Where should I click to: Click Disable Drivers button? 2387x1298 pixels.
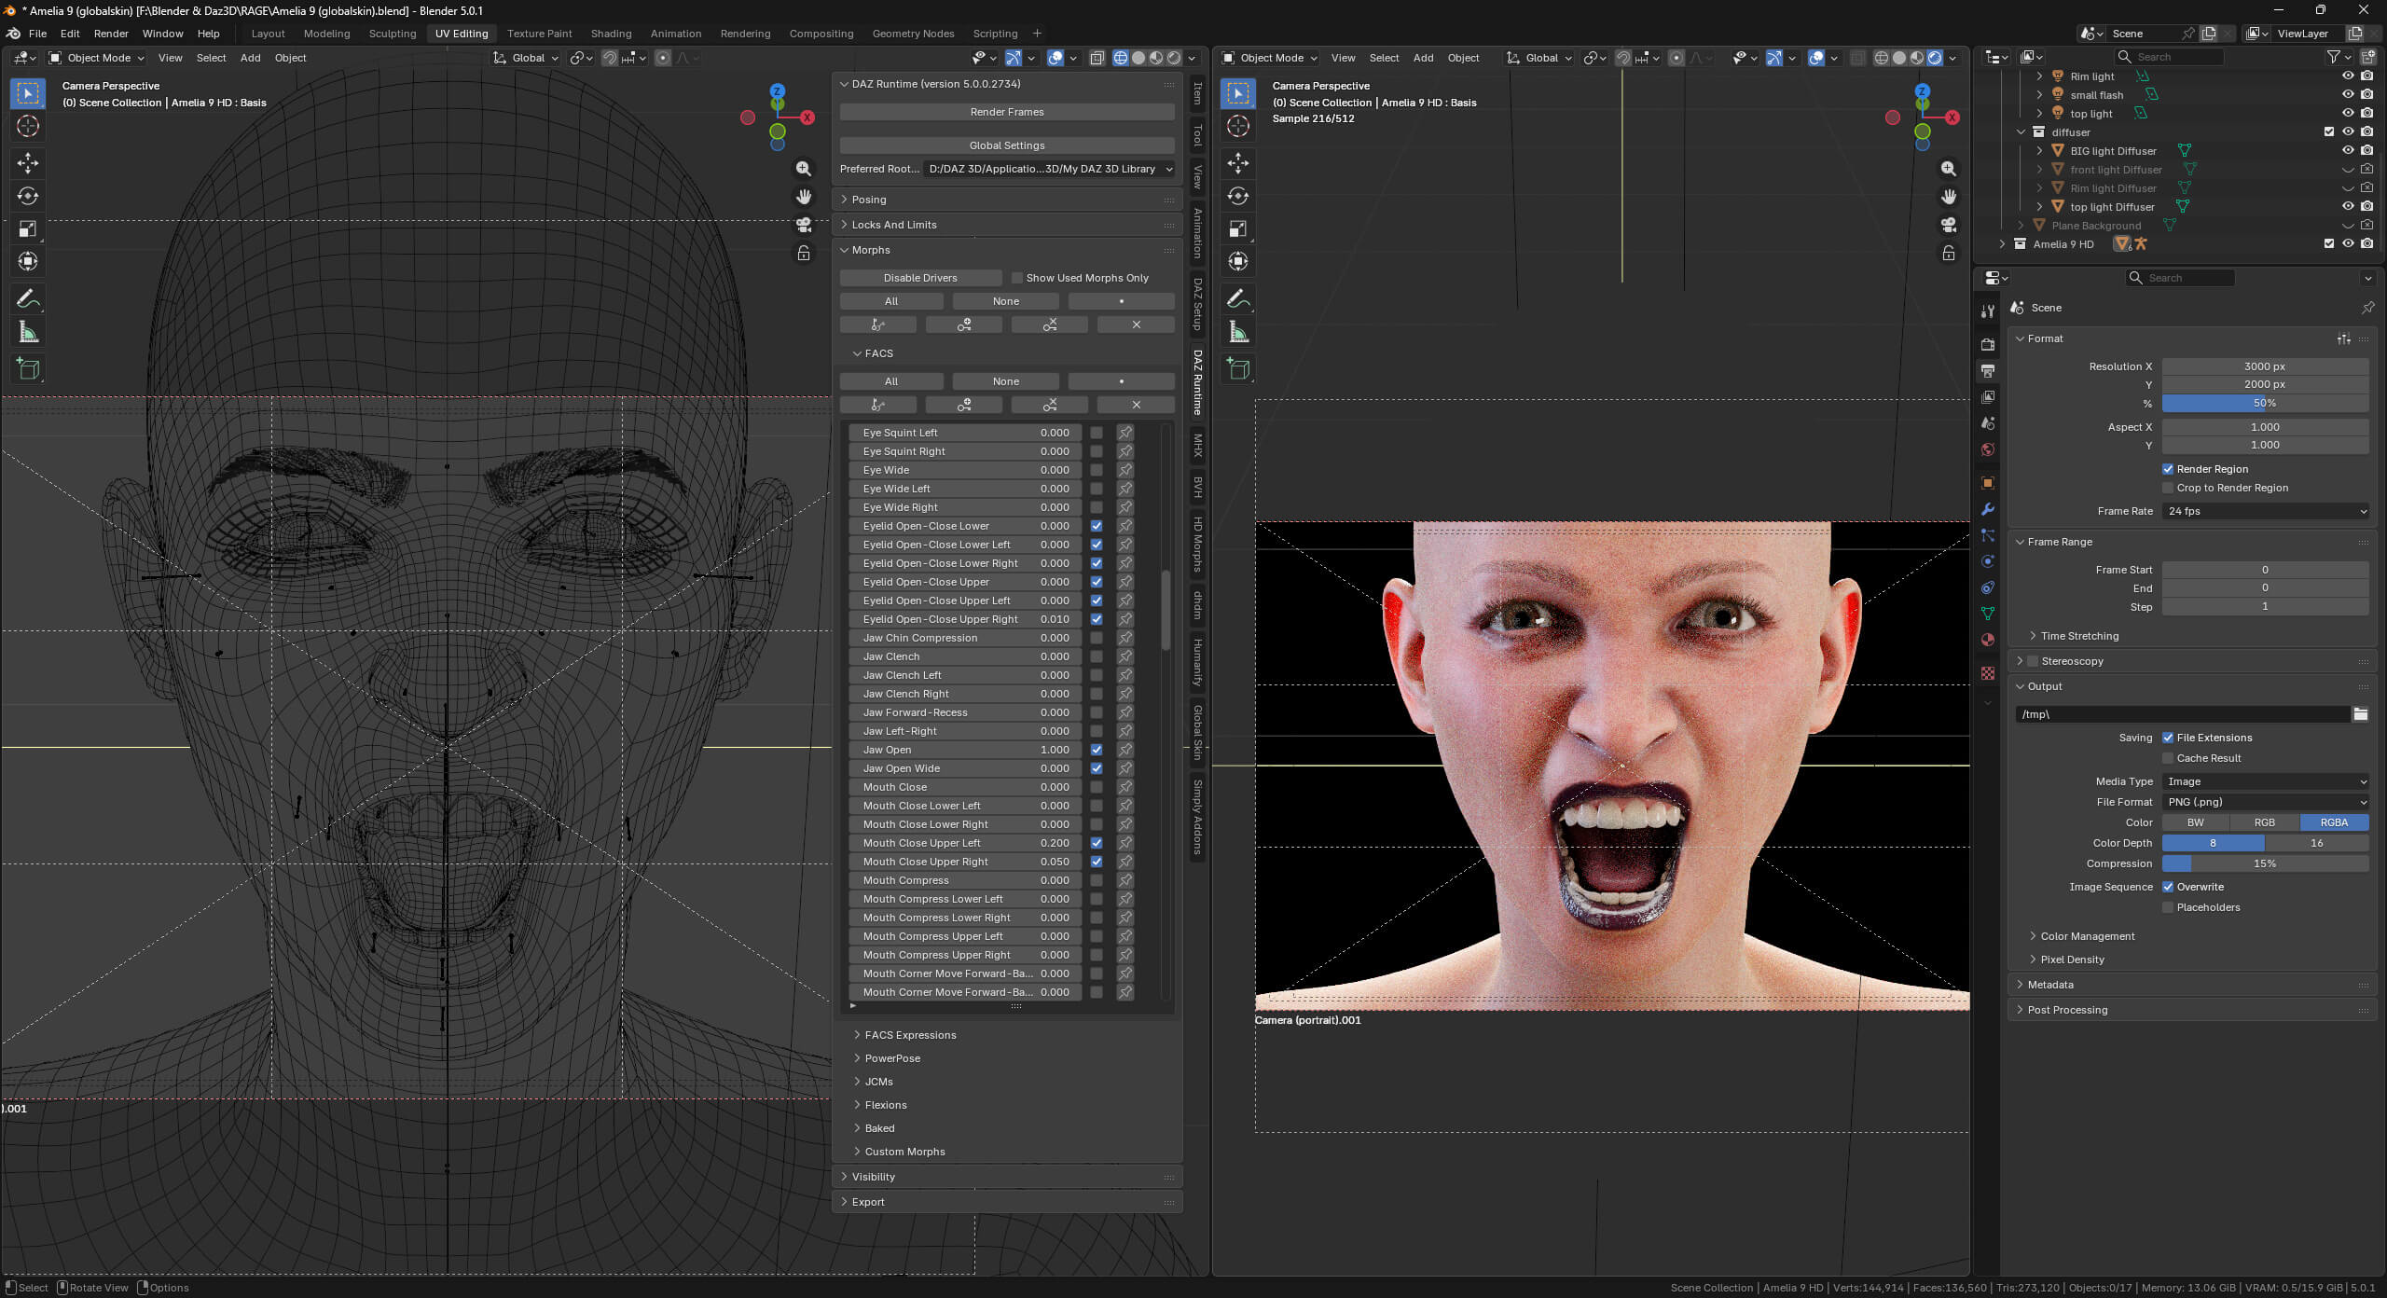click(920, 278)
